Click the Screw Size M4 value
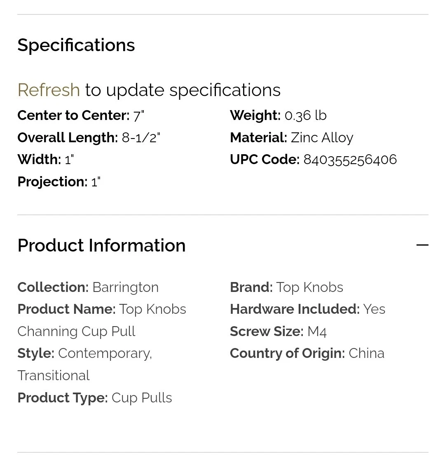The image size is (445, 461). [317, 332]
